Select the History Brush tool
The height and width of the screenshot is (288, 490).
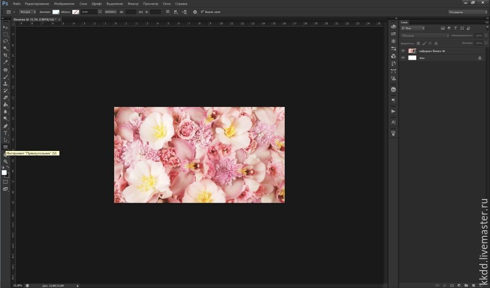(x=6, y=91)
